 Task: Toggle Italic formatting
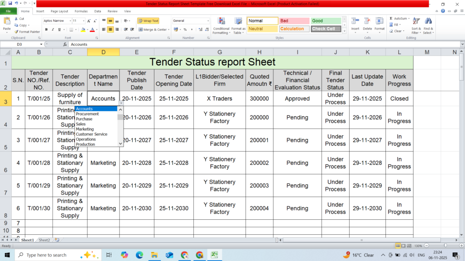point(53,29)
